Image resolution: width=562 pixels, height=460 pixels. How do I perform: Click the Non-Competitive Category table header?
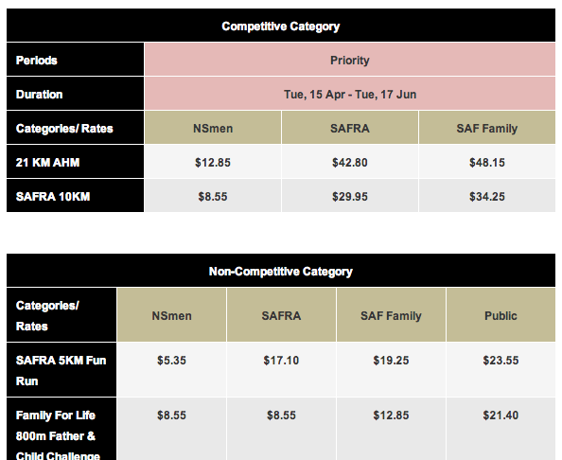(x=281, y=272)
